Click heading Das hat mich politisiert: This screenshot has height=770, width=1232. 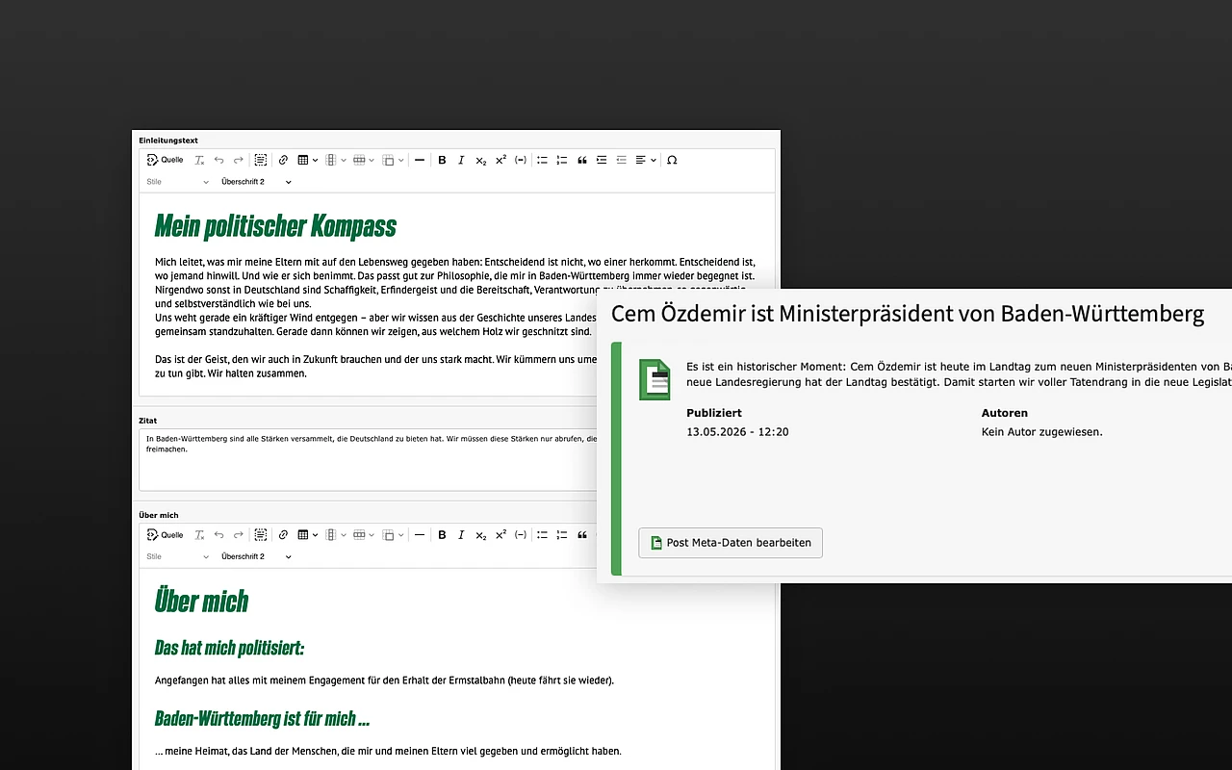click(229, 648)
